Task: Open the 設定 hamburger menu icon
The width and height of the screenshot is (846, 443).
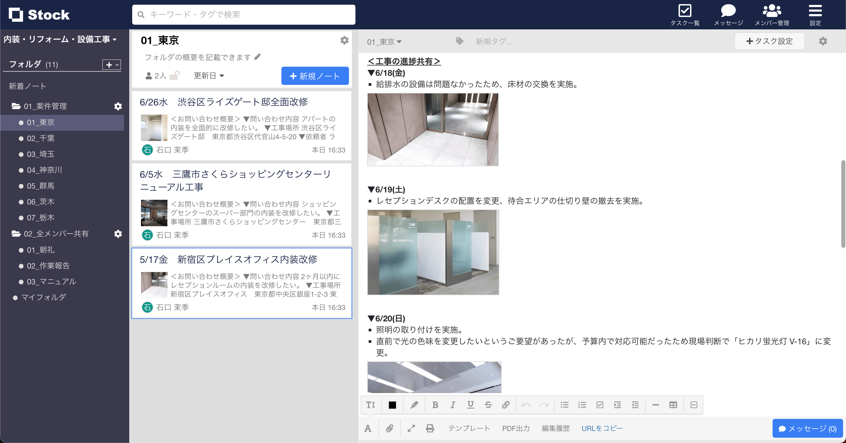Action: (x=815, y=14)
